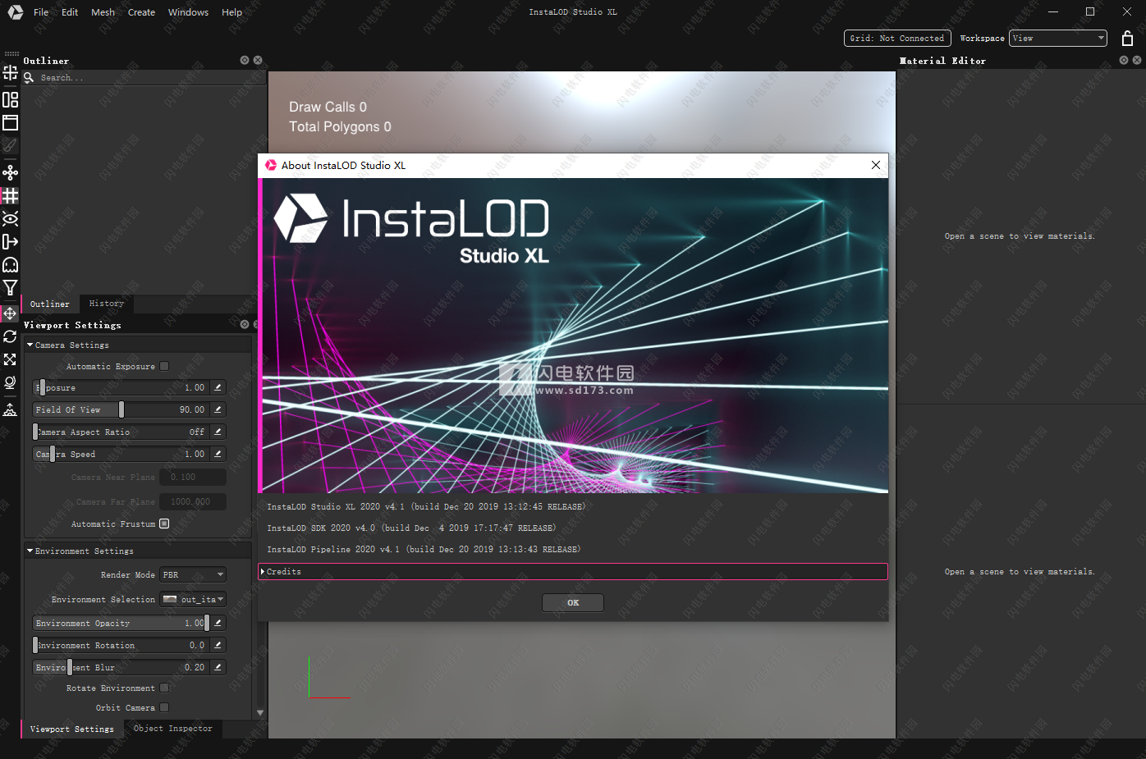Click the grayed-out brush tool icon
The height and width of the screenshot is (759, 1146).
[10, 146]
